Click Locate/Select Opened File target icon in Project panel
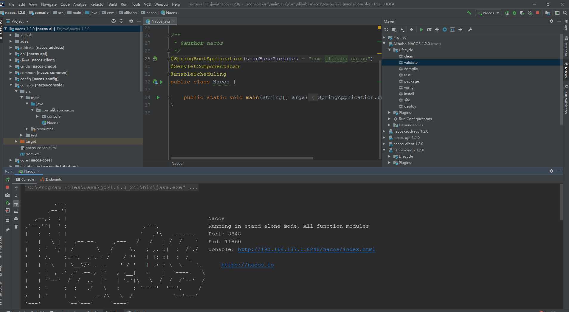This screenshot has width=569, height=312. [114, 21]
